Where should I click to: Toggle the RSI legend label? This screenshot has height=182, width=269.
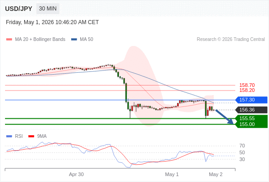(x=19, y=136)
